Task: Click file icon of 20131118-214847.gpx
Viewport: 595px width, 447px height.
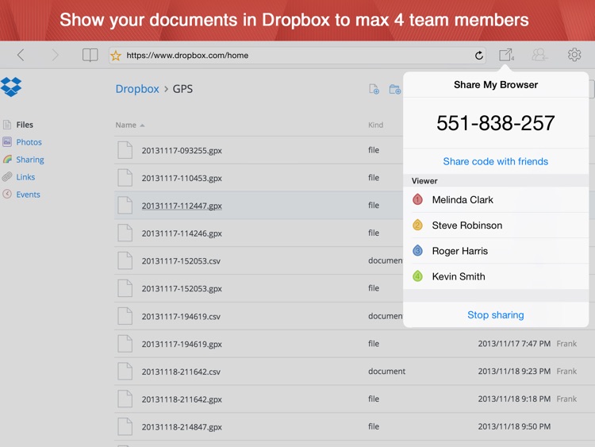Action: click(125, 426)
